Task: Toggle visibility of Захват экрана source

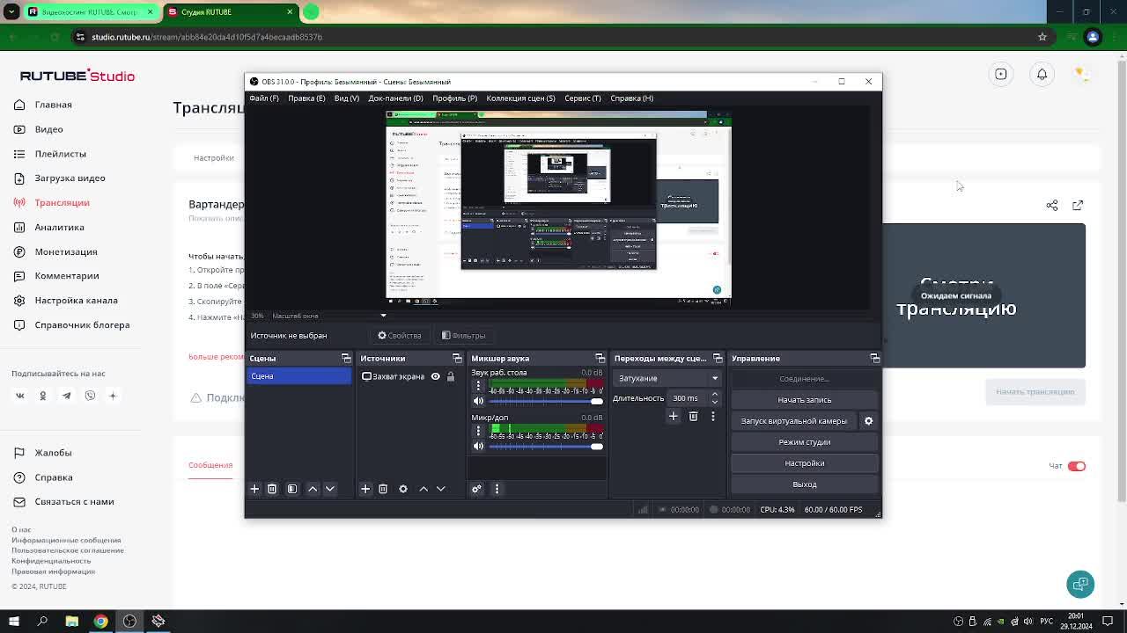Action: click(x=435, y=376)
